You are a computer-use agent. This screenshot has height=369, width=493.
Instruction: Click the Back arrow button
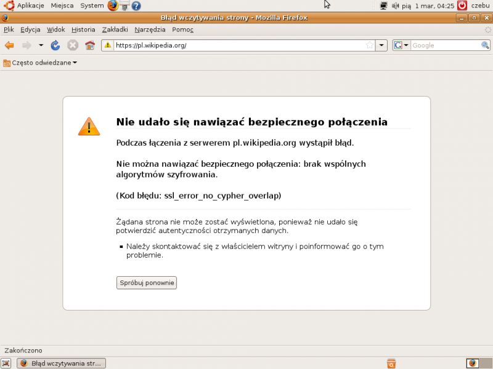click(x=9, y=46)
